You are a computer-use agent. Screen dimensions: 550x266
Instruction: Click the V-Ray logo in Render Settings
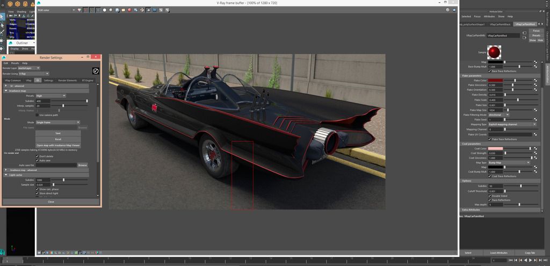coord(96,71)
